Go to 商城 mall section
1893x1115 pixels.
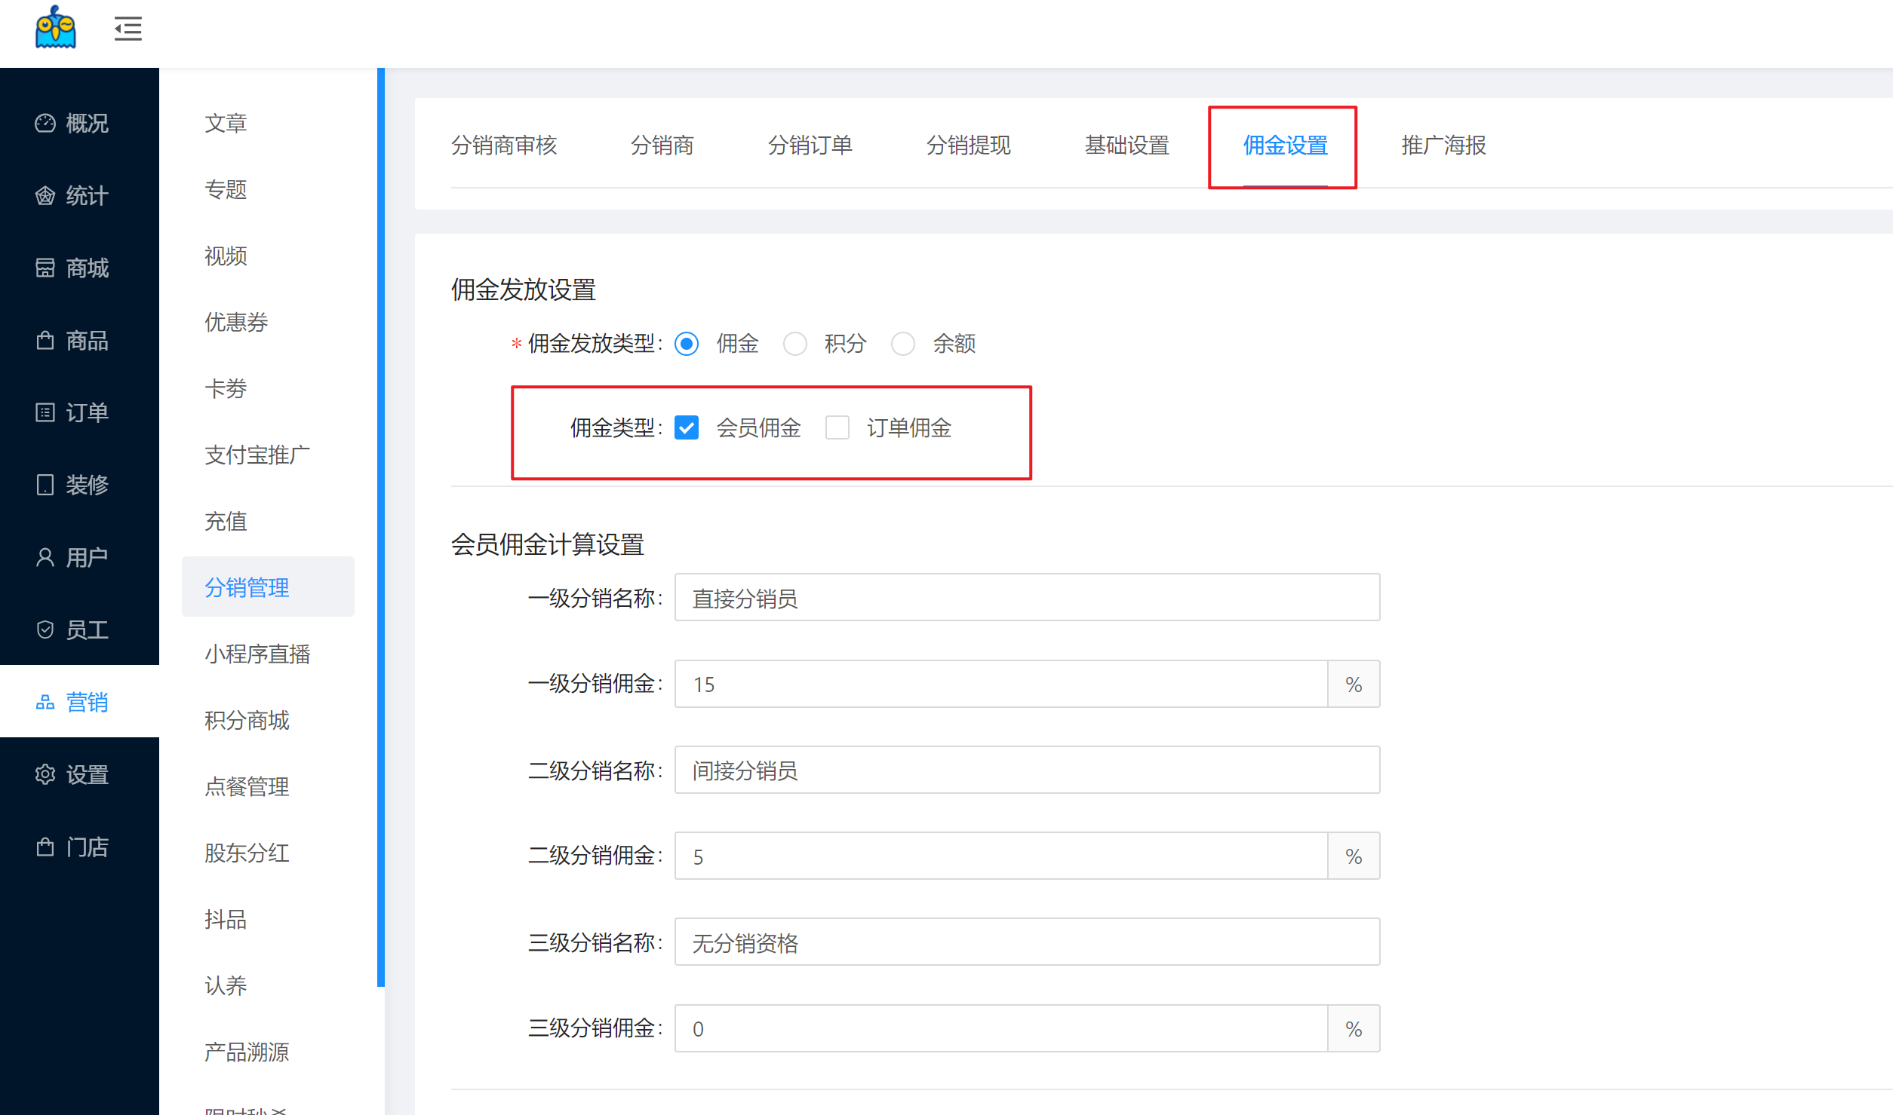click(73, 268)
